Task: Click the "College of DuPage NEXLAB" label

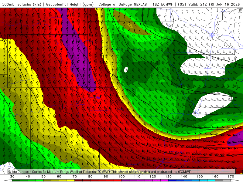Action: pos(123,5)
